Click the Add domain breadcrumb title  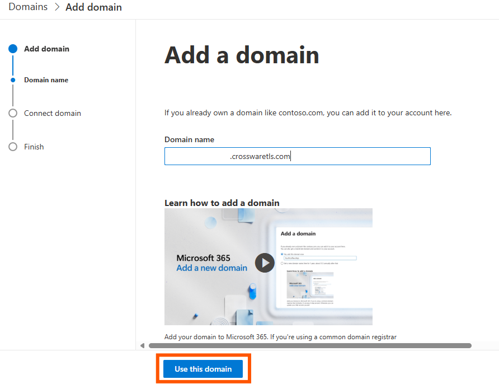pos(93,7)
